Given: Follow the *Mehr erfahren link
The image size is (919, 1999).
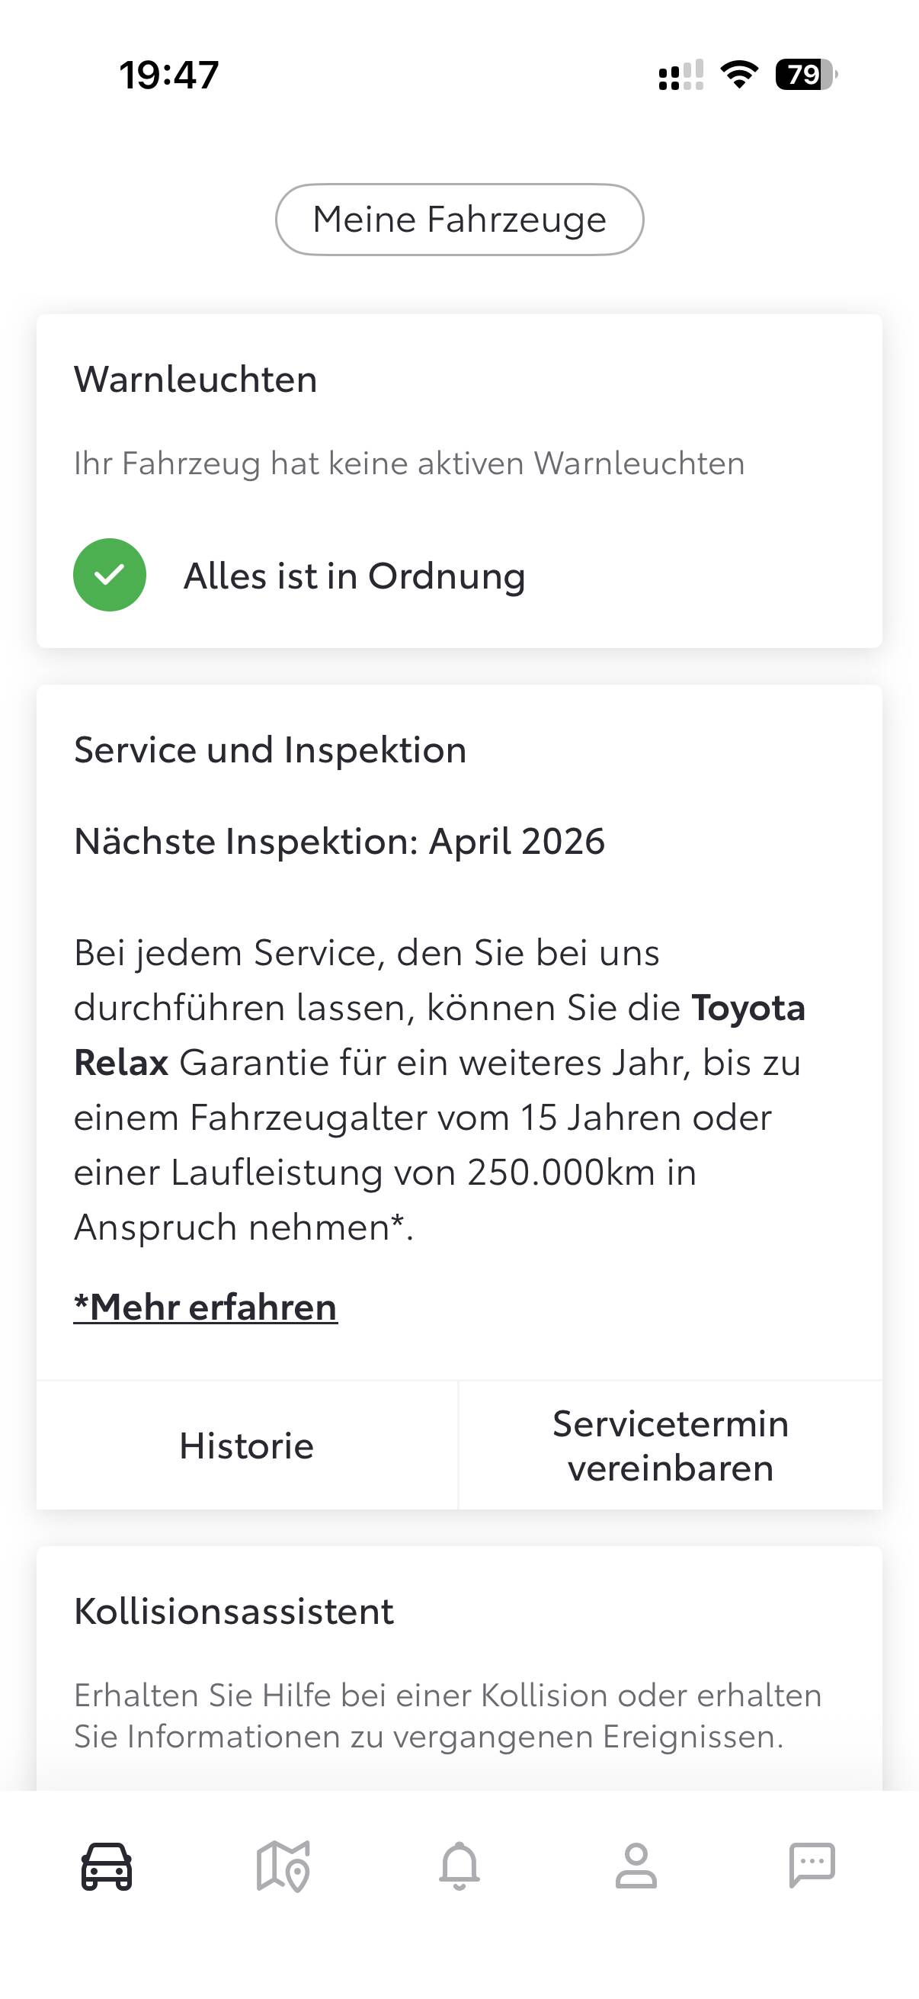Looking at the screenshot, I should 206,1307.
